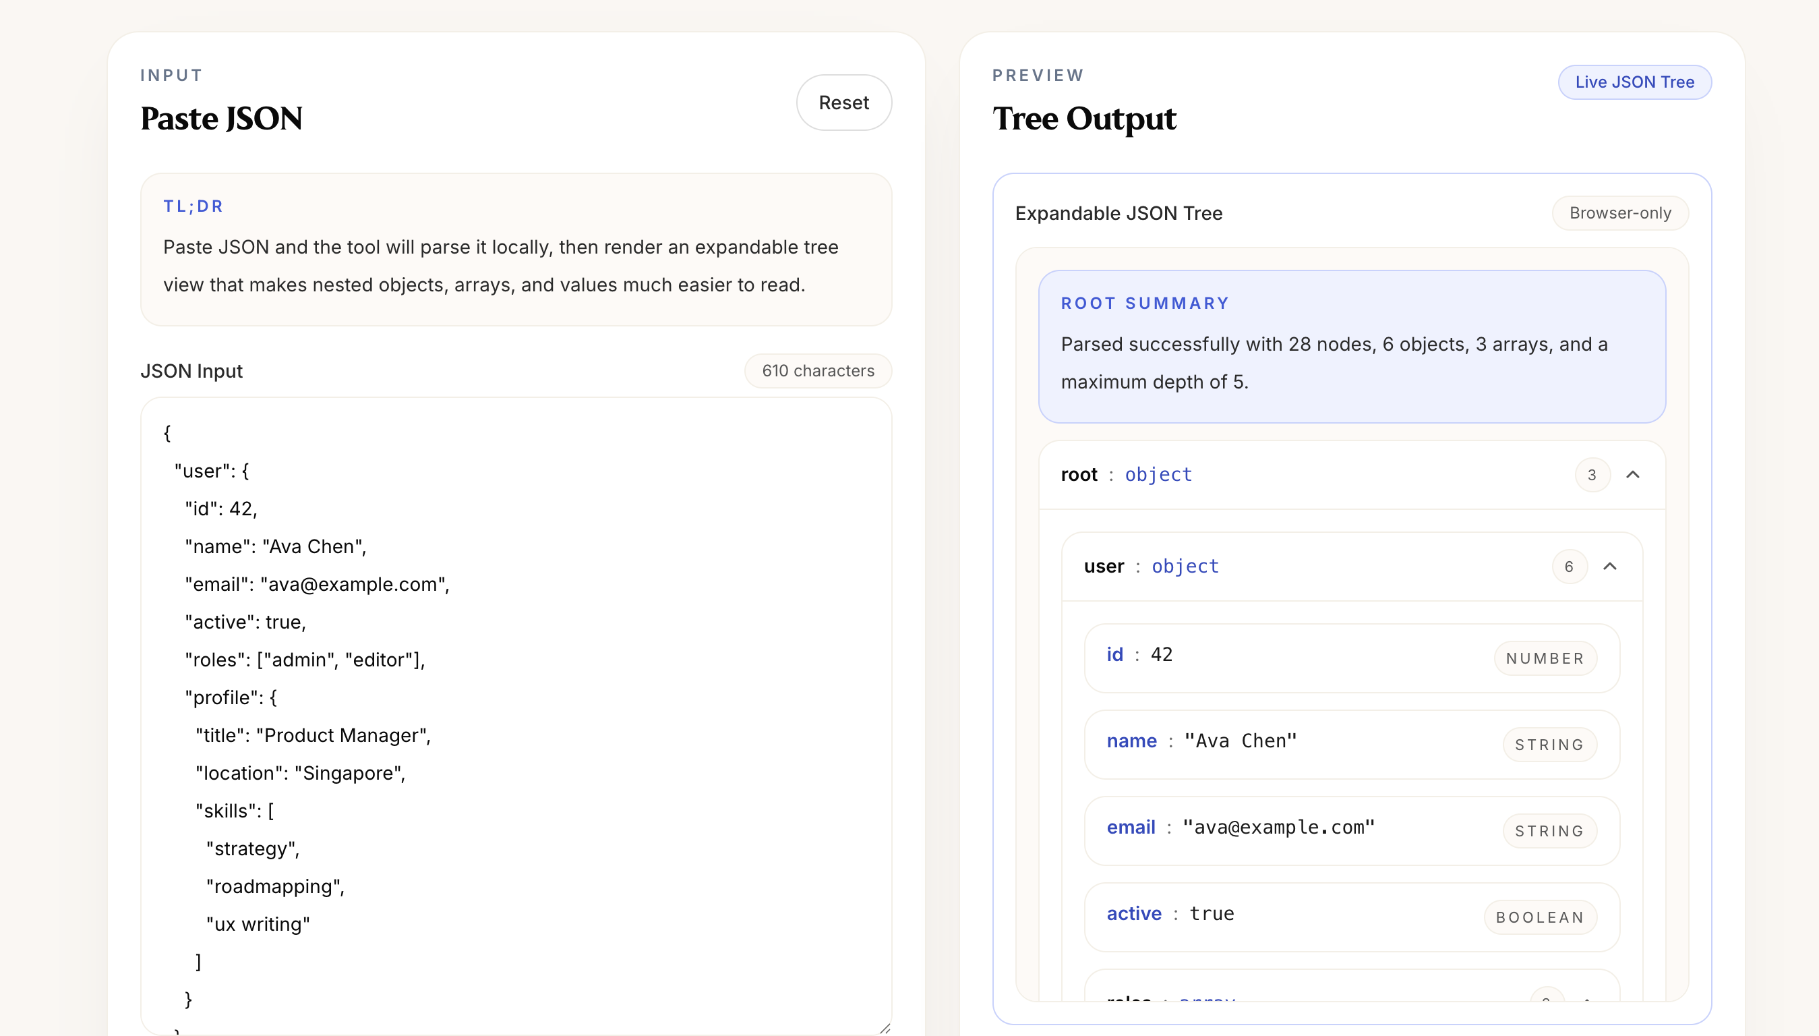
Task: Click the Reset button
Action: pos(843,103)
